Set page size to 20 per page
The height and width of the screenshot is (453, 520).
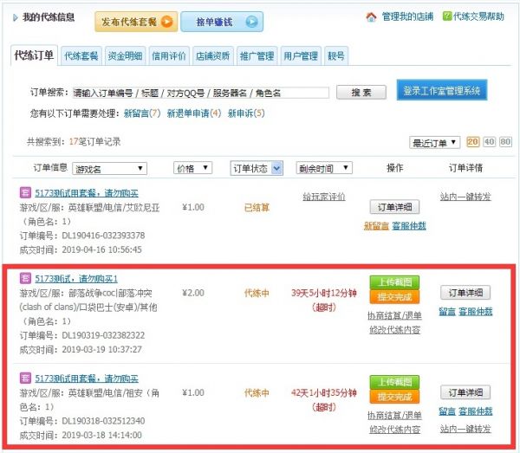tap(473, 142)
